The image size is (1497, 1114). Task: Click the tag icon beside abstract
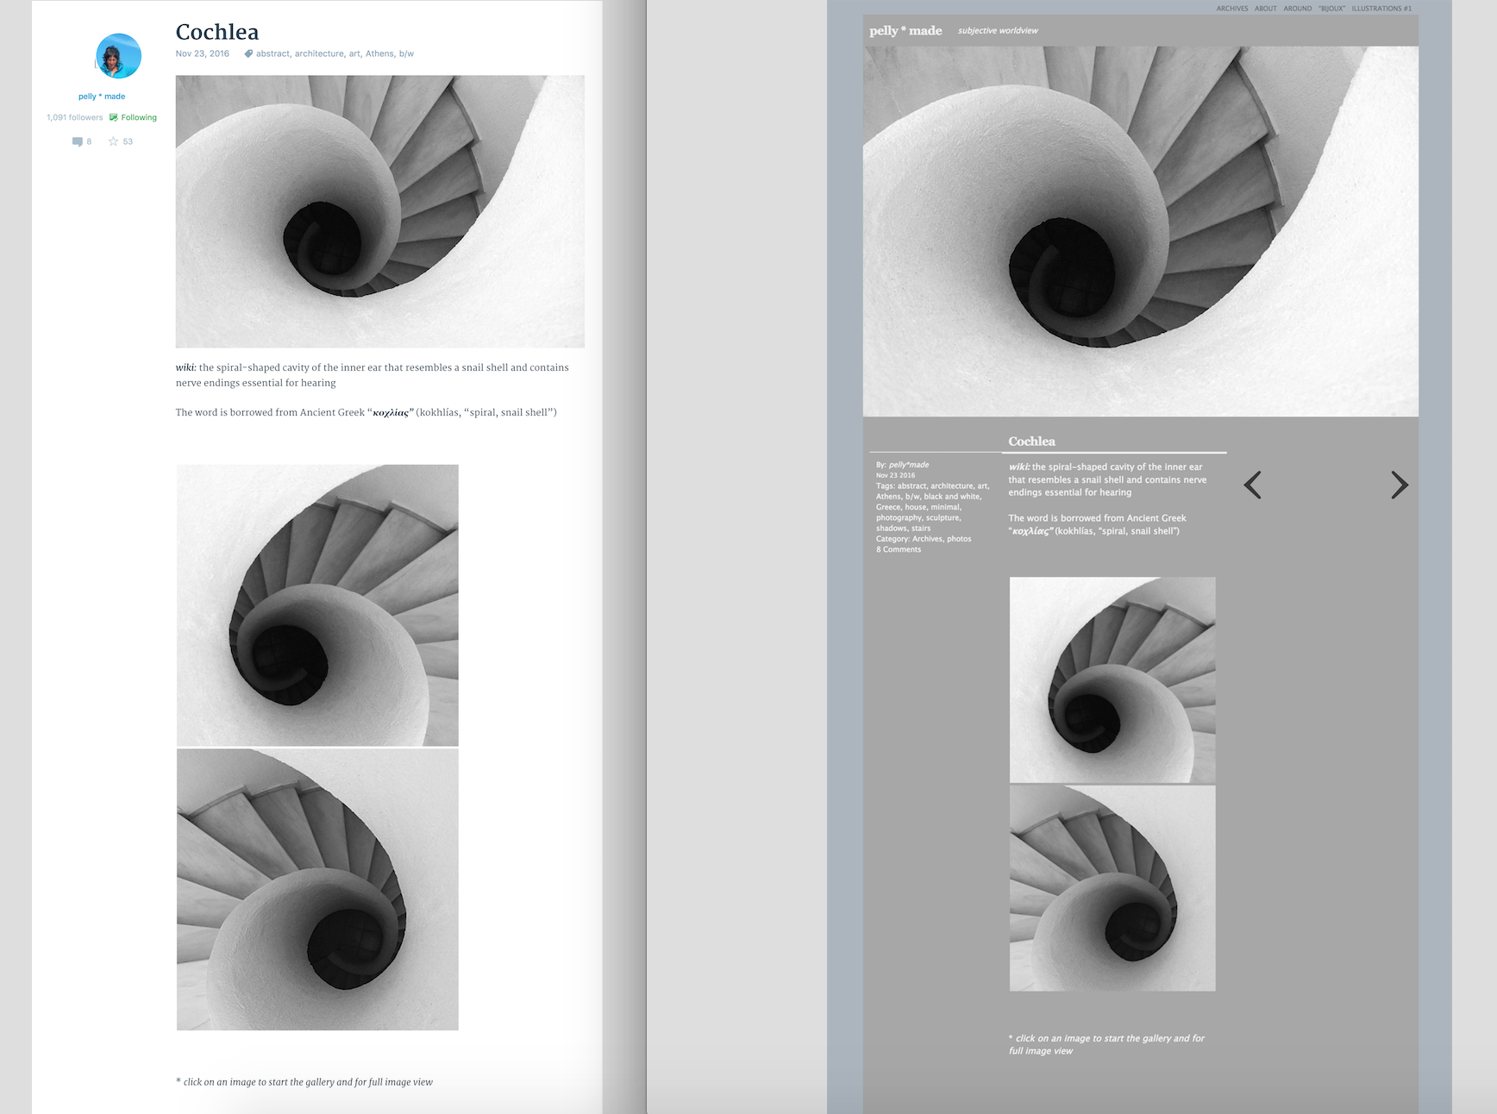point(248,53)
